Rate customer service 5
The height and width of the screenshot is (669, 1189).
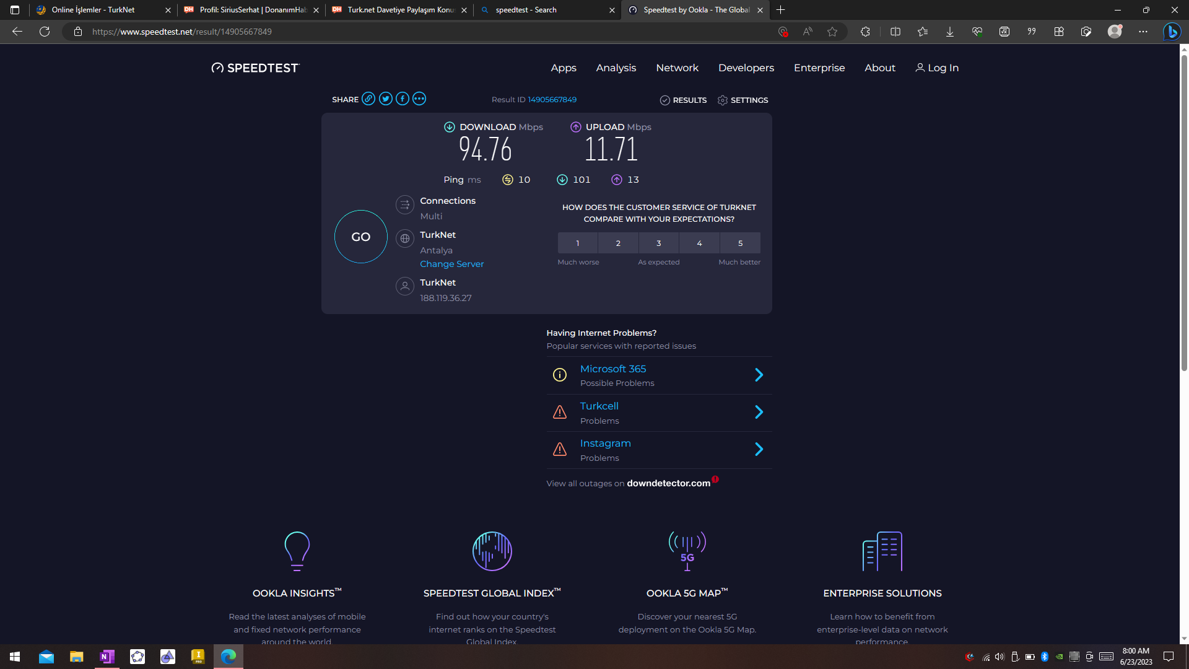point(740,243)
